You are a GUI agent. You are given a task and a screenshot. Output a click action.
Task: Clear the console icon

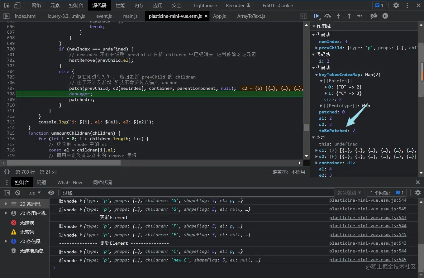tap(18, 193)
